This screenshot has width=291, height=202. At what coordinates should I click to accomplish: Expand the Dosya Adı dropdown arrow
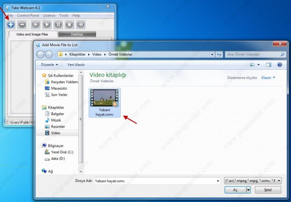click(218, 181)
